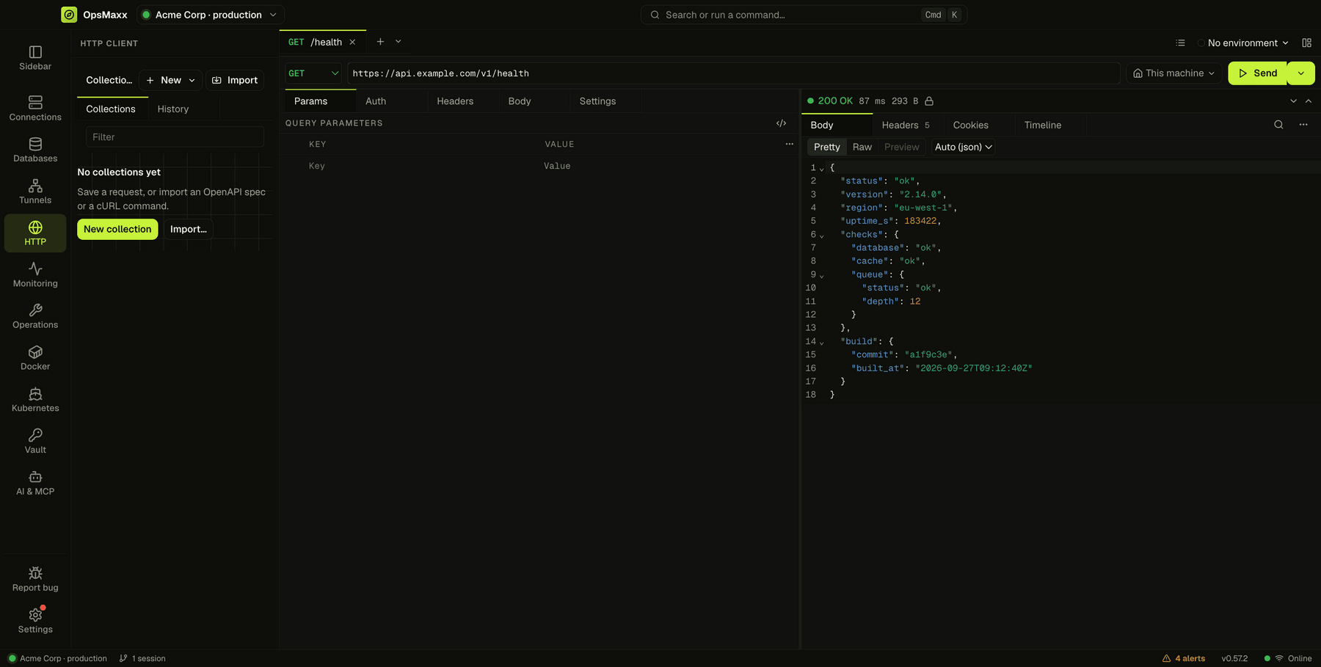Open the No environment selector
The image size is (1321, 667).
[x=1242, y=43]
